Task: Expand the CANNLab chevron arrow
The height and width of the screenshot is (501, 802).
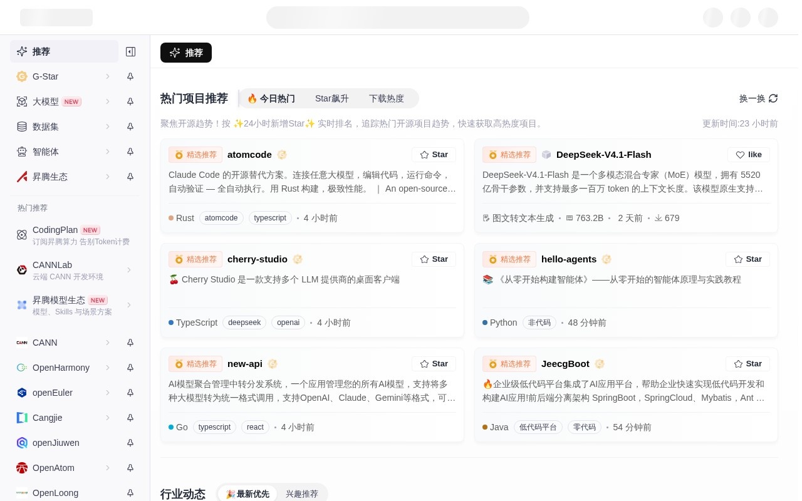Action: pos(129,270)
